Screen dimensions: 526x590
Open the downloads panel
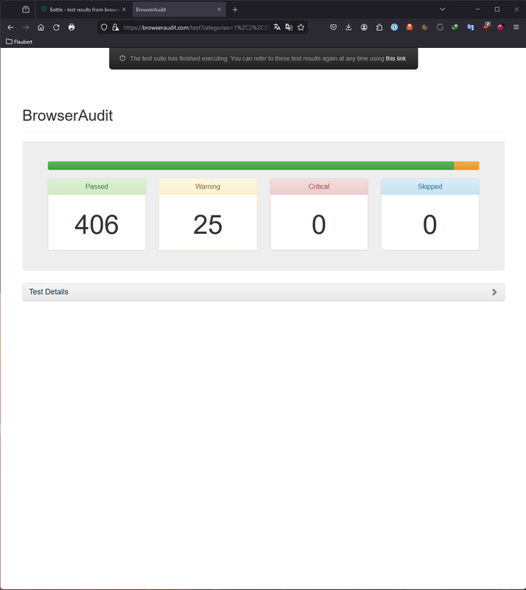(x=348, y=27)
